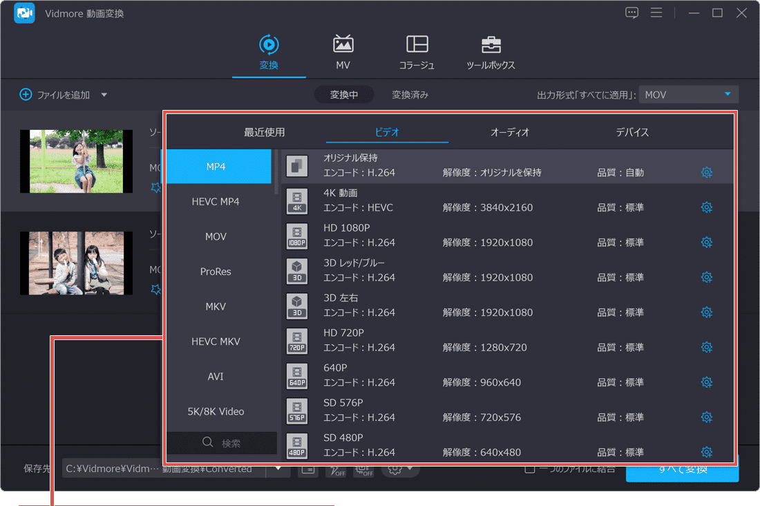This screenshot has height=506, width=760.
Task: Expand the ファイルを追加 dropdown arrow
Action: (x=104, y=95)
